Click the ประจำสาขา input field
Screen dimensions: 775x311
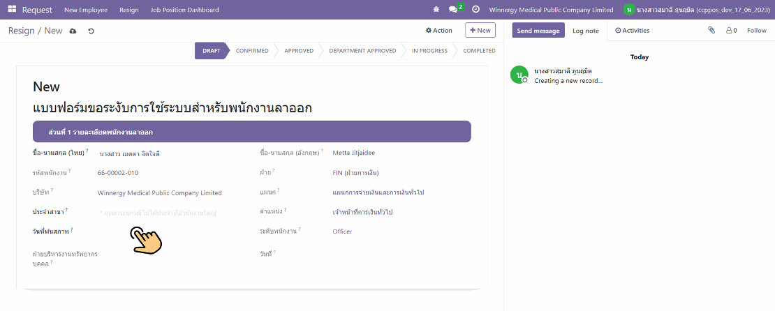(x=168, y=213)
